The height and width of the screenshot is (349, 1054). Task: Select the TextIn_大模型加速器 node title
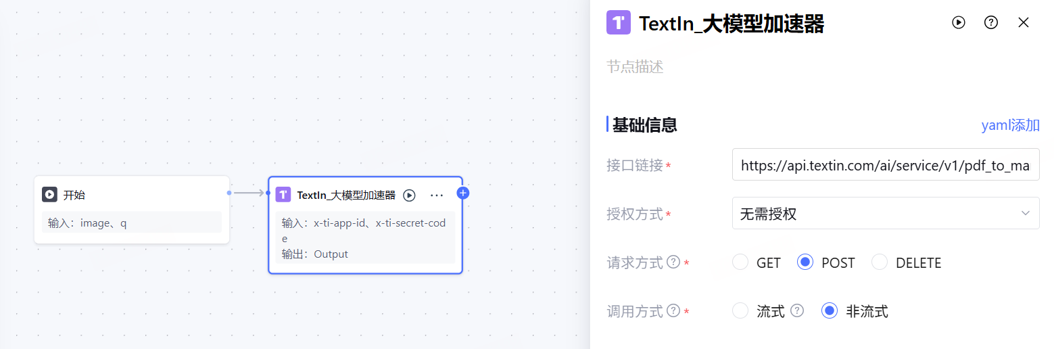346,195
